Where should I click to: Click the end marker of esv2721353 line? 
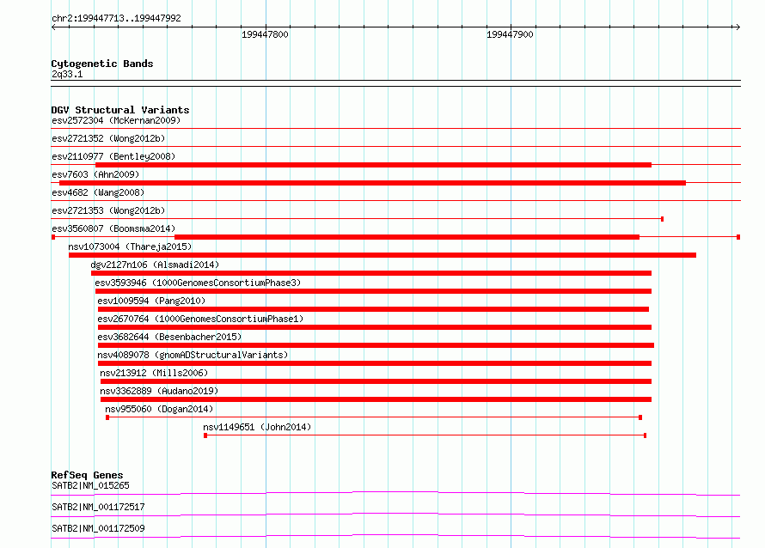coord(662,219)
